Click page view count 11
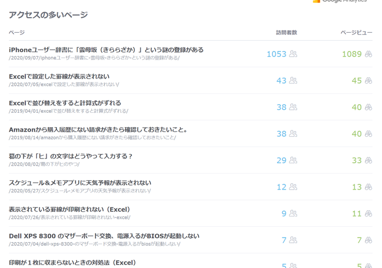 [357, 214]
